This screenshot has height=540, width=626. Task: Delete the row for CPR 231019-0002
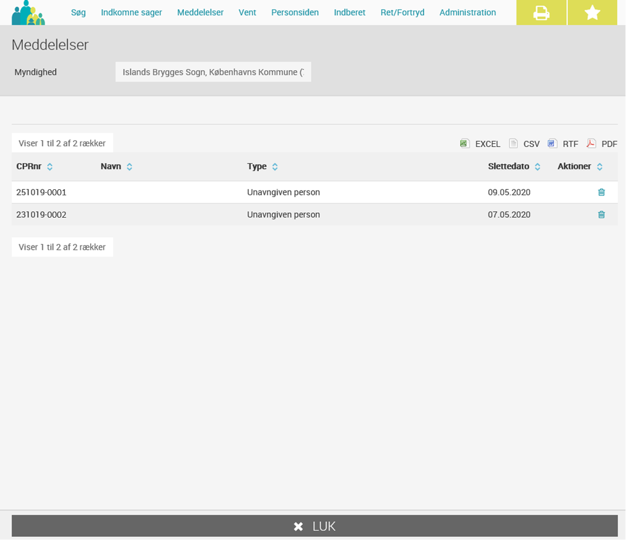point(601,215)
